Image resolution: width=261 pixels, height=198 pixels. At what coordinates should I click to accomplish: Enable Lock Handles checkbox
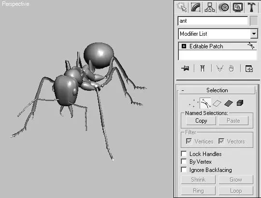pos(184,154)
